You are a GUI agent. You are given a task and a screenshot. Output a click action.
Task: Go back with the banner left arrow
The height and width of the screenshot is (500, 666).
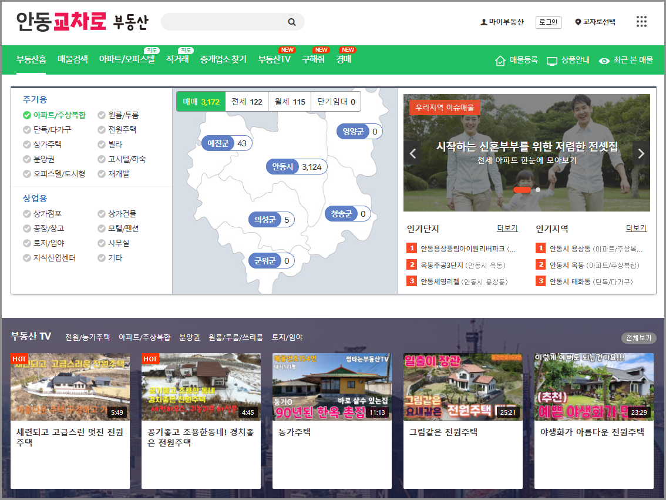coord(412,153)
